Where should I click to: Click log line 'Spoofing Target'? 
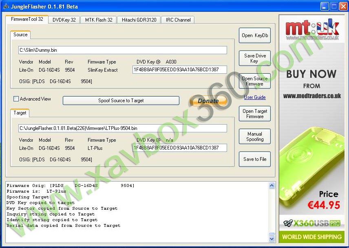[x=28, y=197]
